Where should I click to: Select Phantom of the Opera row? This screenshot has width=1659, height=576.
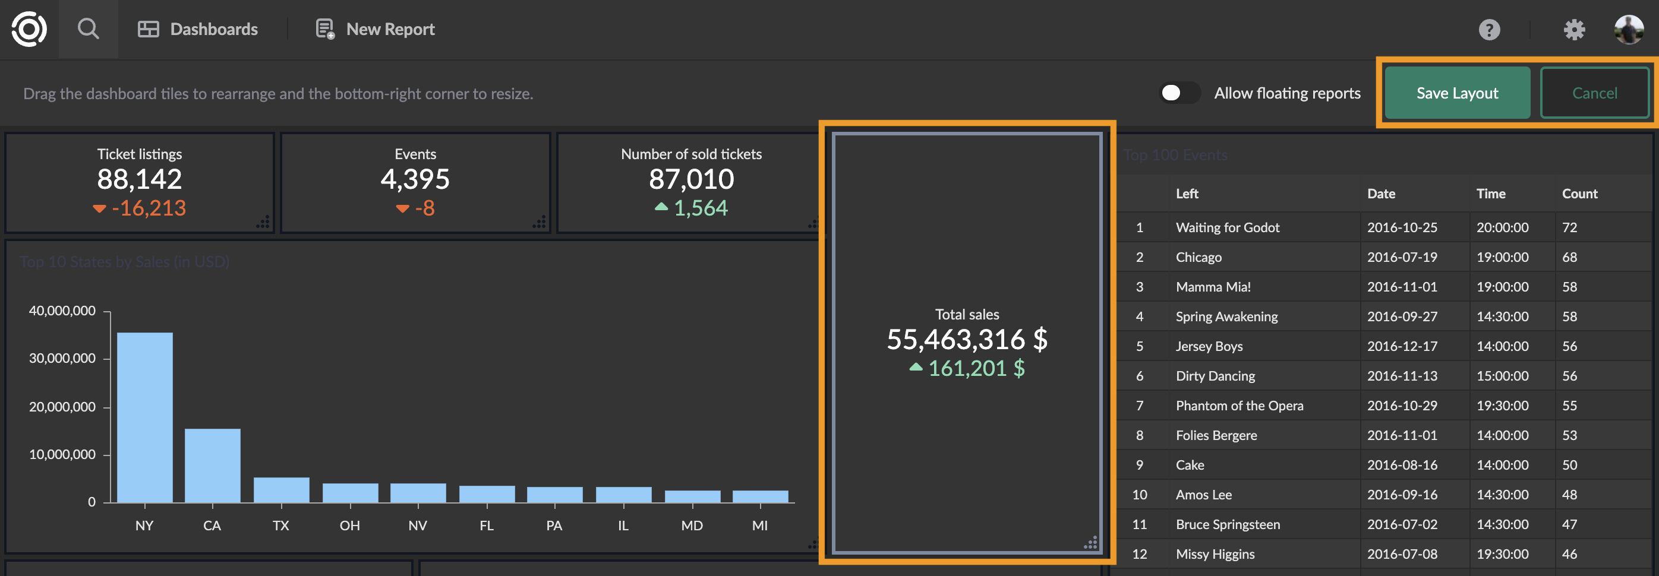pos(1384,406)
